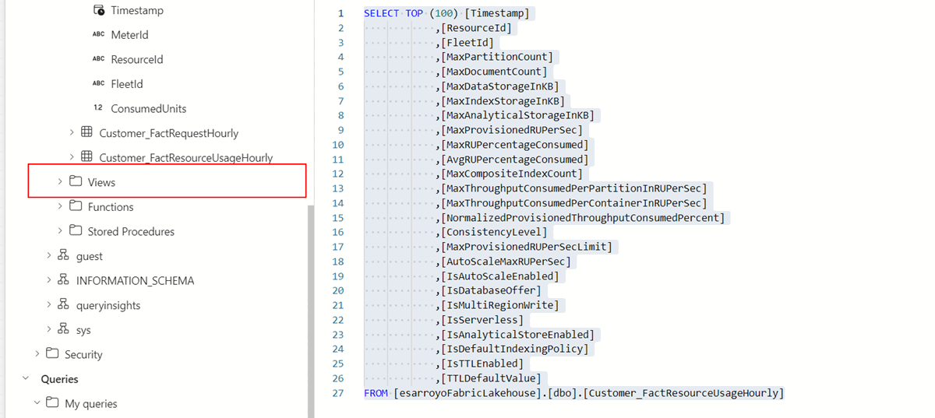935x418 pixels.
Task: Click the explorer pane vertical scrollbar
Action: pos(310,311)
